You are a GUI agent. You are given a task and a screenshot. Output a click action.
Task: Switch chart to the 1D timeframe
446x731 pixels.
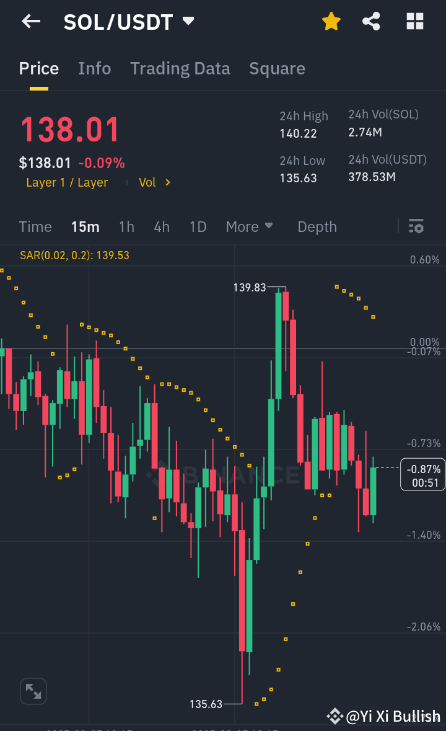tap(198, 227)
